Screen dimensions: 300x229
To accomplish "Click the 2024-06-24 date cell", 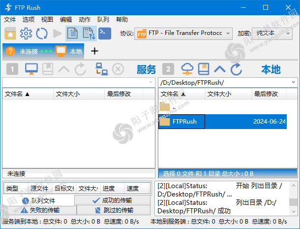I will pyautogui.click(x=270, y=122).
